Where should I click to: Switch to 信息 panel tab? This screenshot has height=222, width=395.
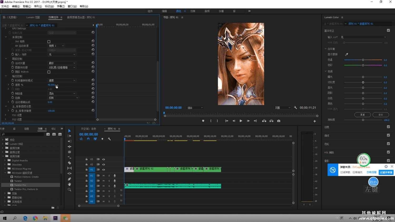pos(27,129)
